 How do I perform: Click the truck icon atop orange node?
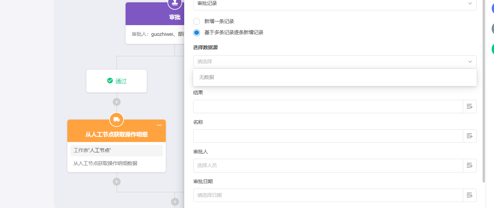pos(117,120)
